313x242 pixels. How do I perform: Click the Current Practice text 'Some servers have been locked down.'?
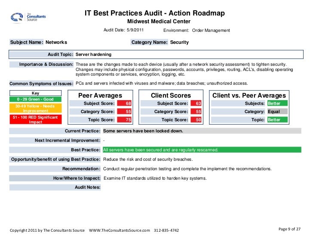click(x=143, y=131)
